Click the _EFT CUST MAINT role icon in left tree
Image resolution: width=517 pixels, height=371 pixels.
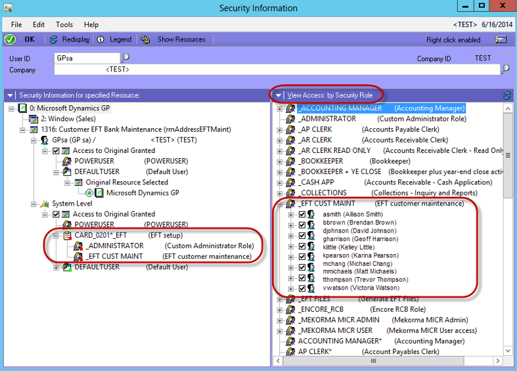tap(78, 256)
